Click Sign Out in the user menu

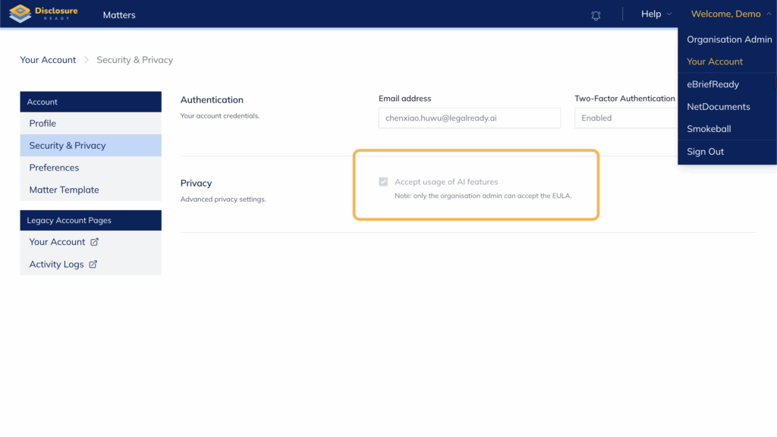(x=705, y=152)
